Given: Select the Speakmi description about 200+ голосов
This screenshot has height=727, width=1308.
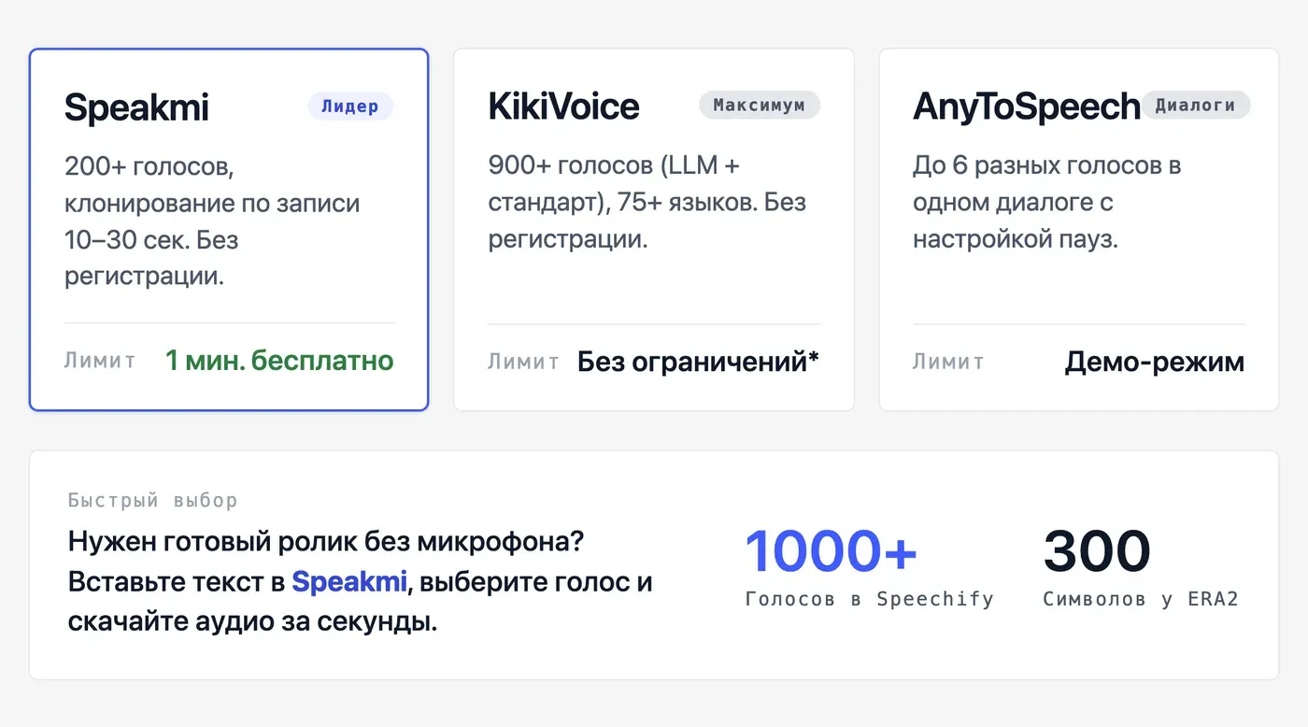Looking at the screenshot, I should pyautogui.click(x=212, y=221).
